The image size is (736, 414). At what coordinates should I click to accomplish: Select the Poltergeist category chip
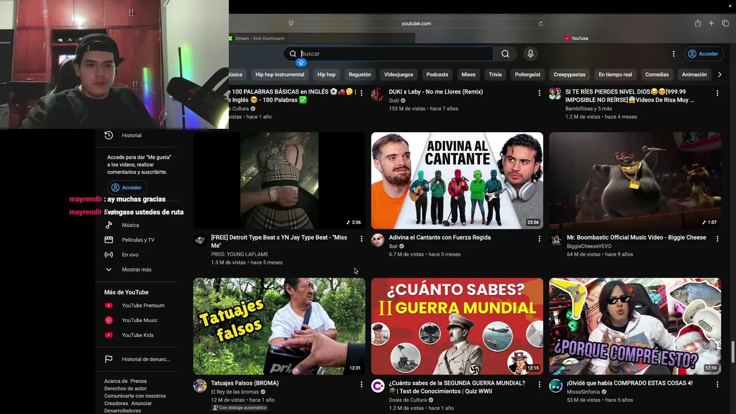(x=527, y=74)
